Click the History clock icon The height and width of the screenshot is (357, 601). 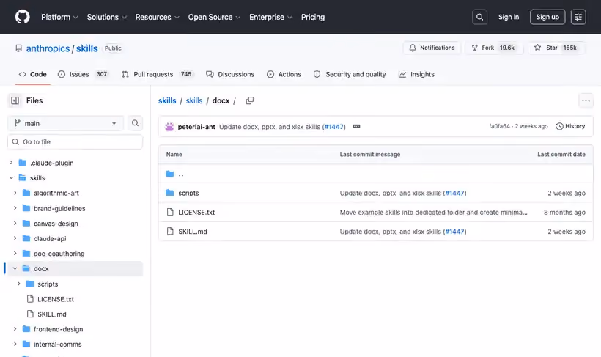559,126
